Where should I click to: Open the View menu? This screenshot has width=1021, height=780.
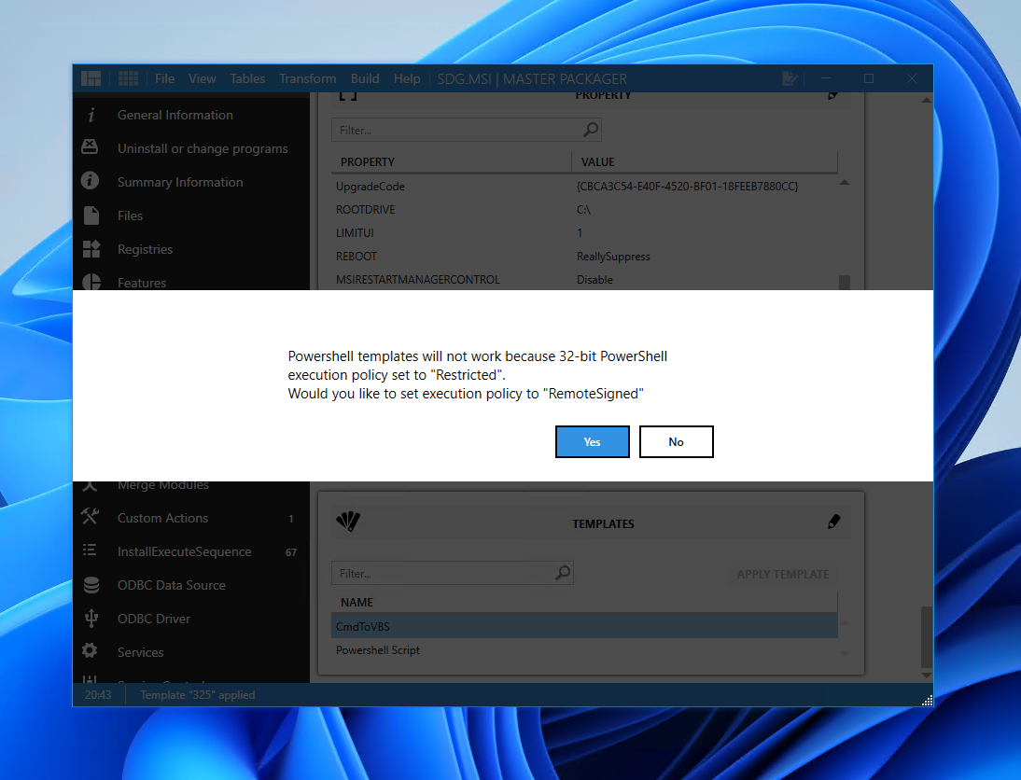[203, 78]
